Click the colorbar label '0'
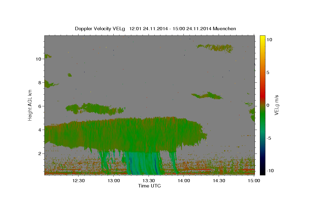The width and height of the screenshot is (315, 210). pyautogui.click(x=268, y=105)
